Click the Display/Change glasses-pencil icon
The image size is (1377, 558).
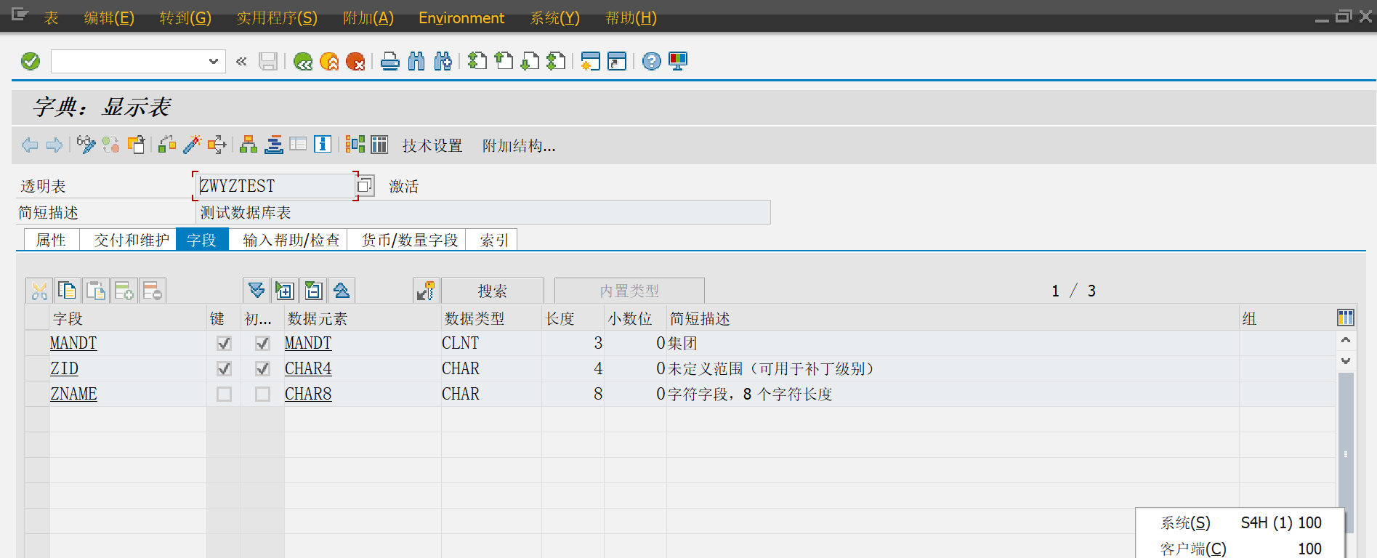point(86,145)
